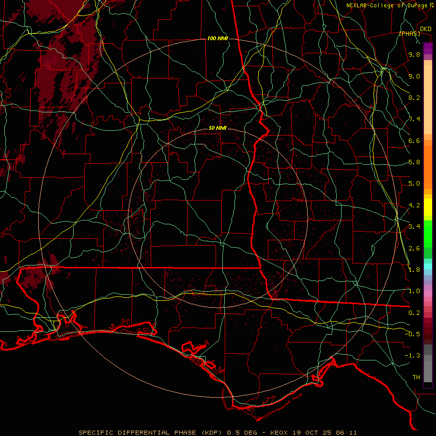Click the 1.0 scale value
436x436 pixels.
(x=414, y=291)
